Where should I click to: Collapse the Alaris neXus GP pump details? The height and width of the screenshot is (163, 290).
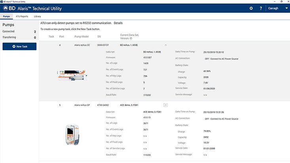click(x=166, y=105)
